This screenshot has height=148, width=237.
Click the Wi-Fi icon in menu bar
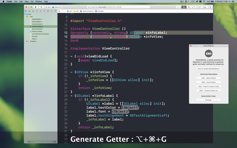click(204, 1)
